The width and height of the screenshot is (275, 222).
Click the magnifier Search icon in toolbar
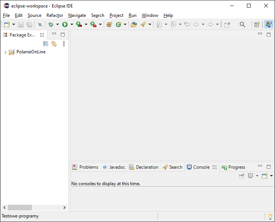point(242,24)
